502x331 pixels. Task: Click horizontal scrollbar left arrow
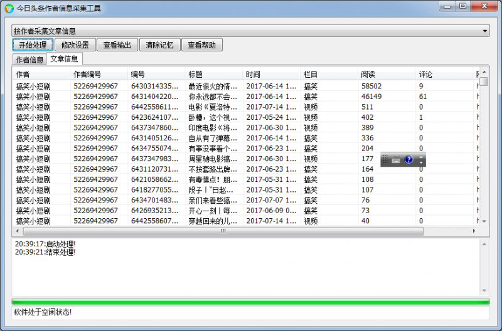[18, 231]
